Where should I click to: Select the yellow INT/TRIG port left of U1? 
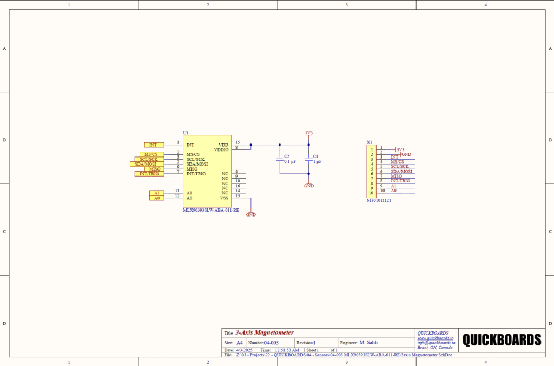tap(149, 174)
